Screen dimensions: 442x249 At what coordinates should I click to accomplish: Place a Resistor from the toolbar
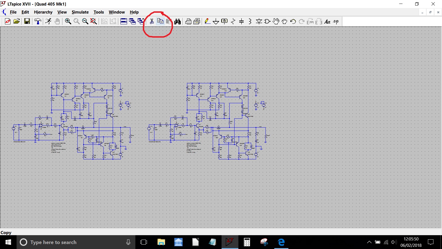233,21
